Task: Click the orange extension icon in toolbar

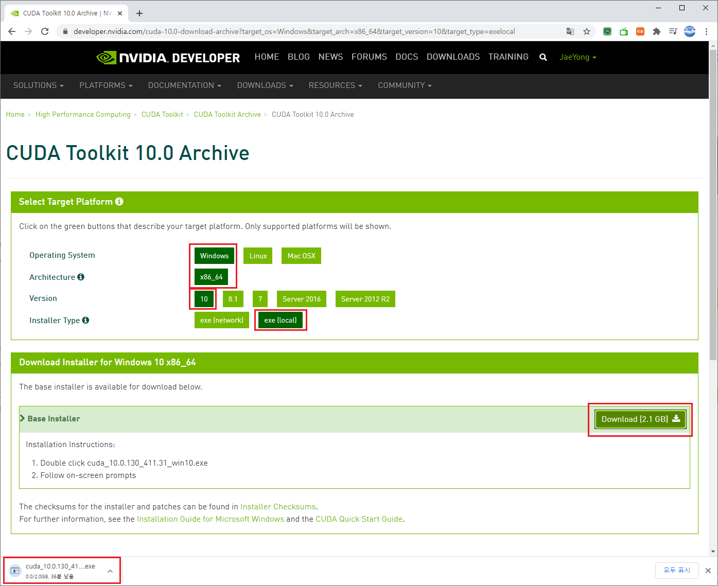Action: (x=640, y=31)
